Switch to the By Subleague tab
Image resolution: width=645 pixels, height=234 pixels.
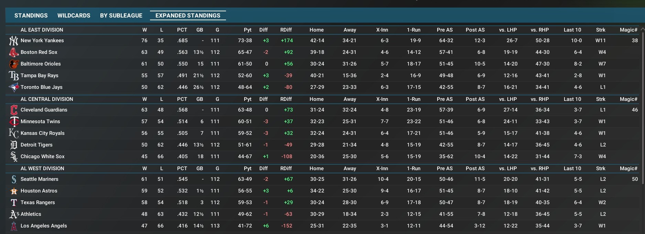click(121, 15)
